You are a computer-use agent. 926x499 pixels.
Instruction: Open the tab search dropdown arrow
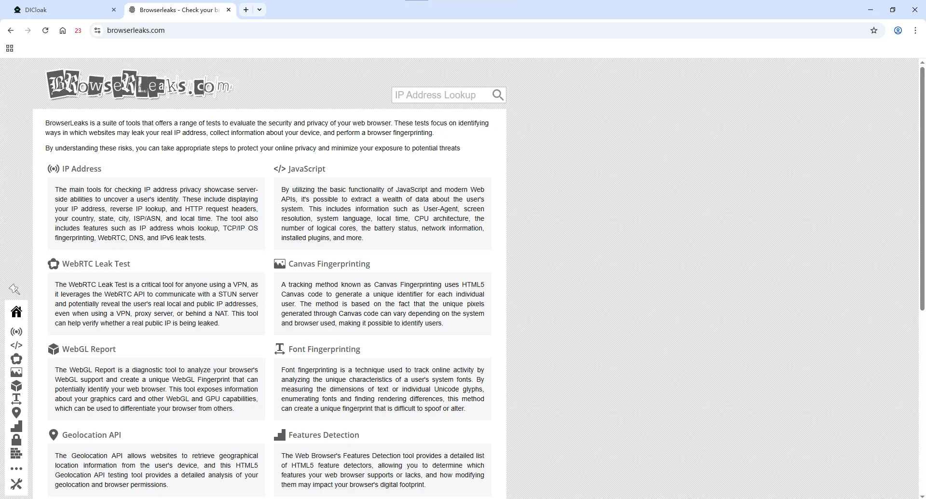click(x=259, y=10)
